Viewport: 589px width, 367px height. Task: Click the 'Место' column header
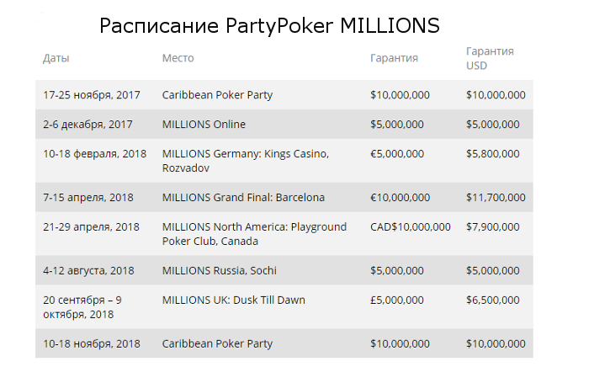click(178, 59)
